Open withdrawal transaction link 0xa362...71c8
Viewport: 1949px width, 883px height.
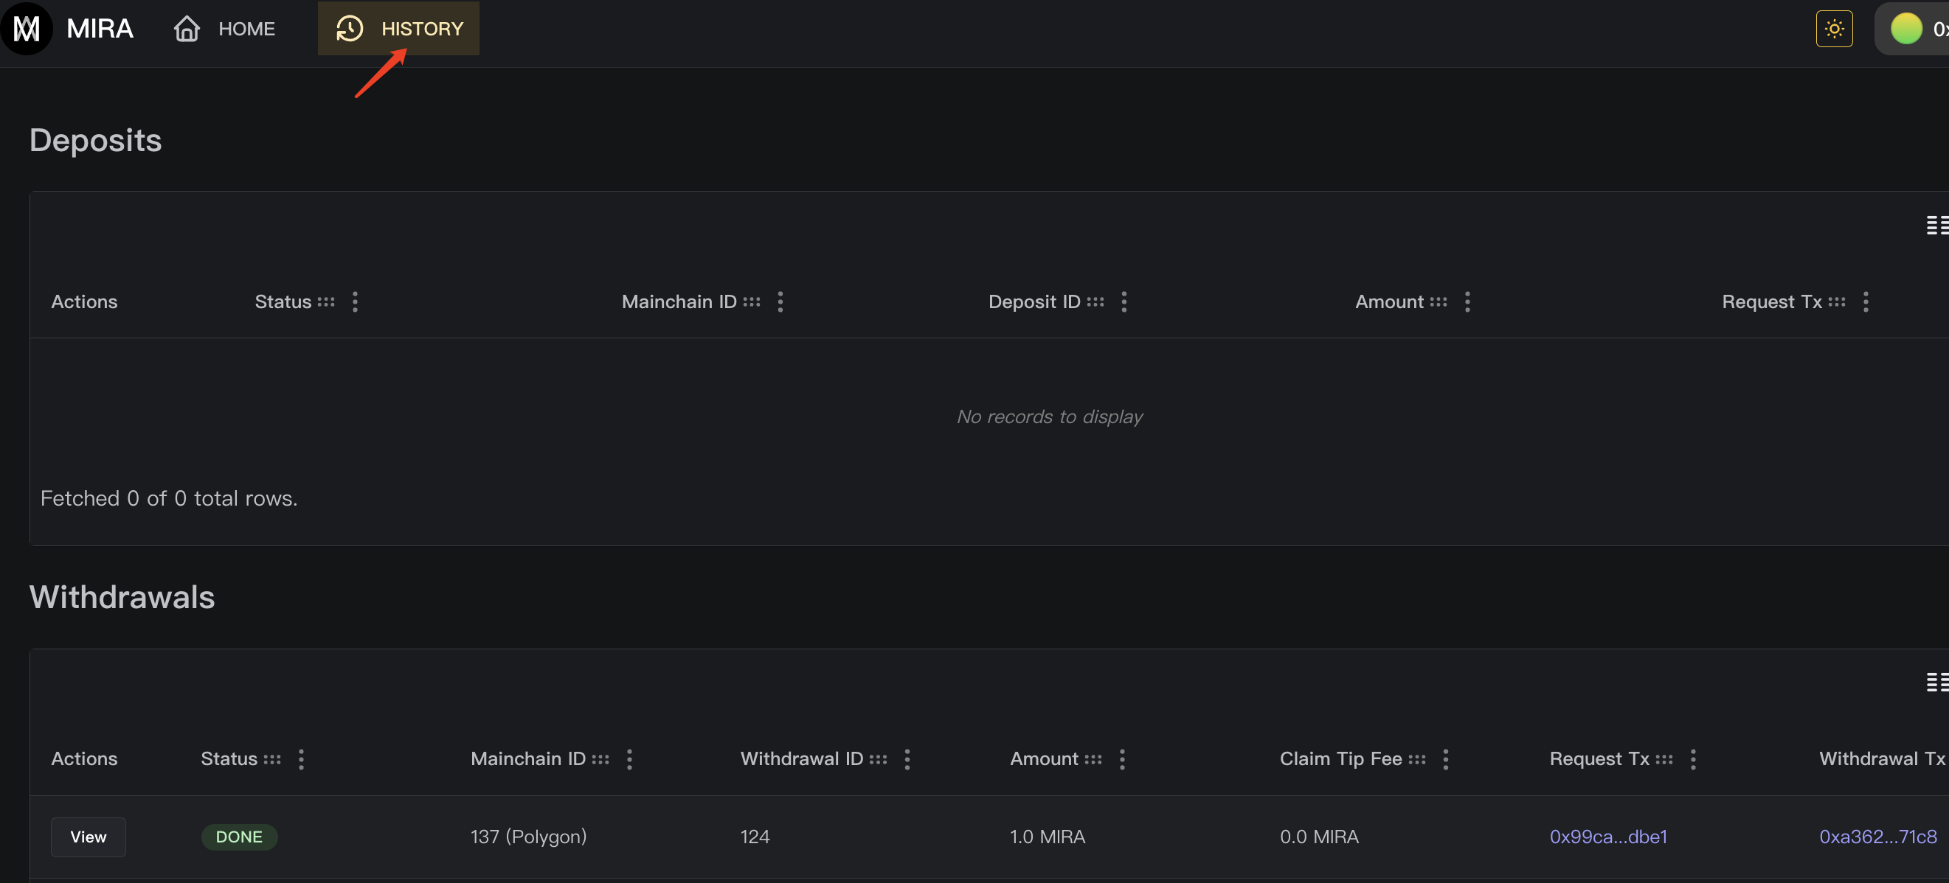pos(1877,837)
